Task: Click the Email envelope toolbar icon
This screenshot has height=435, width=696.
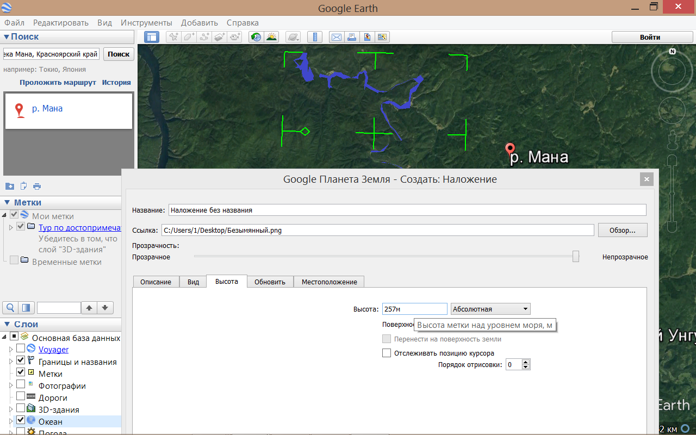Action: point(337,37)
